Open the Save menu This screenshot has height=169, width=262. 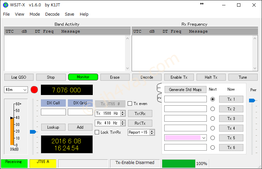[69, 14]
